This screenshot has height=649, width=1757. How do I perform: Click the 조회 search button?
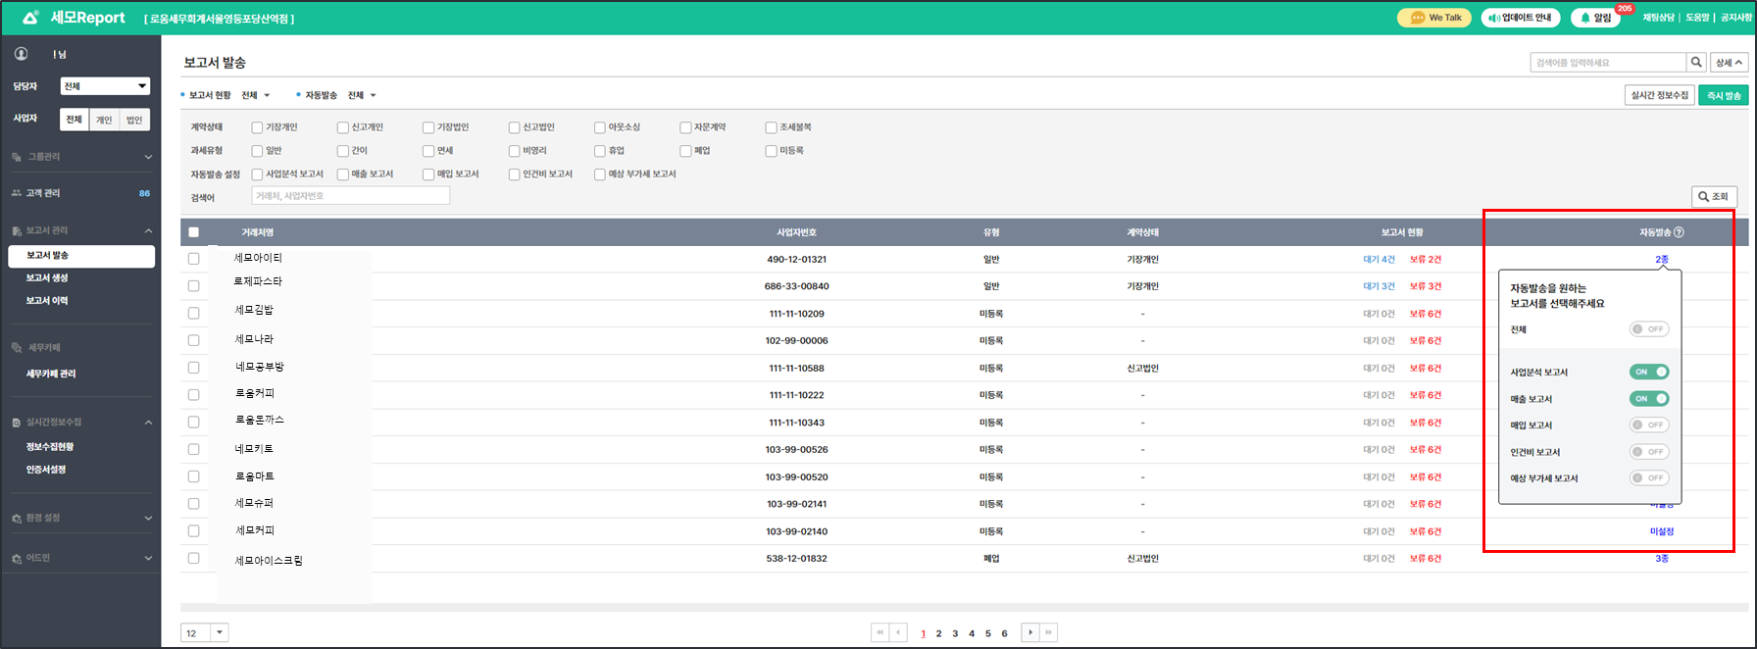(x=1714, y=196)
